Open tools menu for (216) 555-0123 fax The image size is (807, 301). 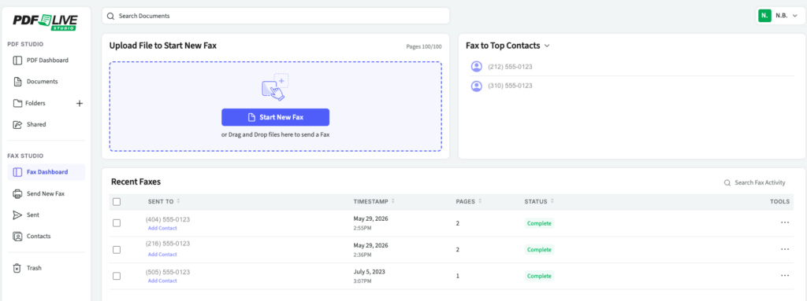(x=785, y=249)
